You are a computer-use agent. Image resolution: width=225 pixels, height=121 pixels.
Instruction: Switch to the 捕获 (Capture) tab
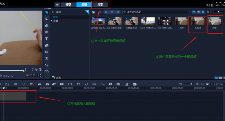[68, 5]
